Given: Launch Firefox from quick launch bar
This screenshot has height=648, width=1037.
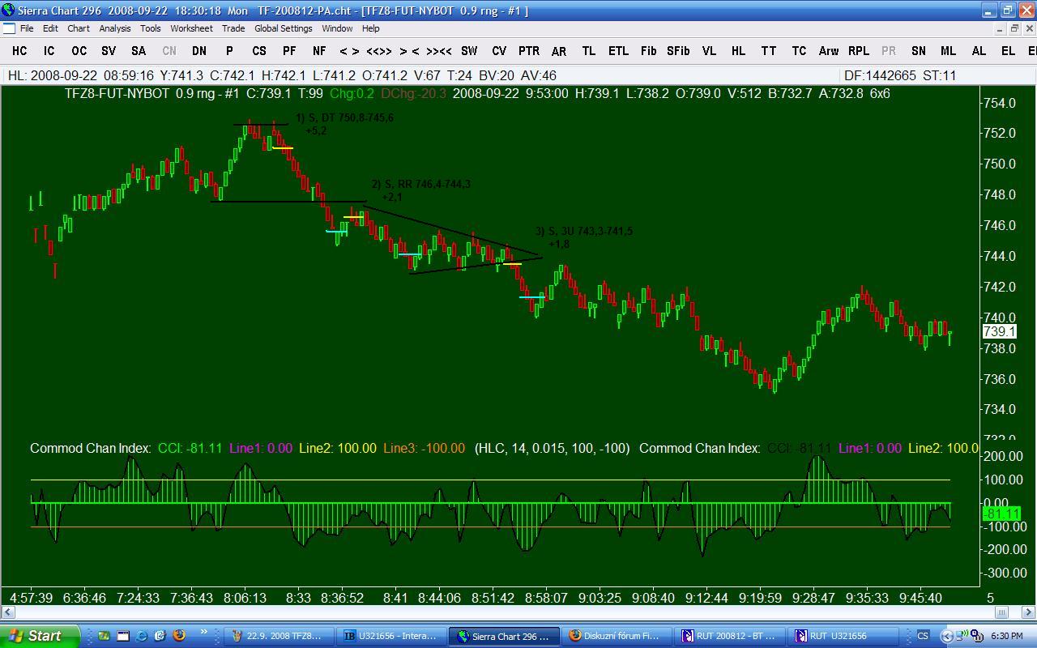Looking at the screenshot, I should [x=179, y=636].
